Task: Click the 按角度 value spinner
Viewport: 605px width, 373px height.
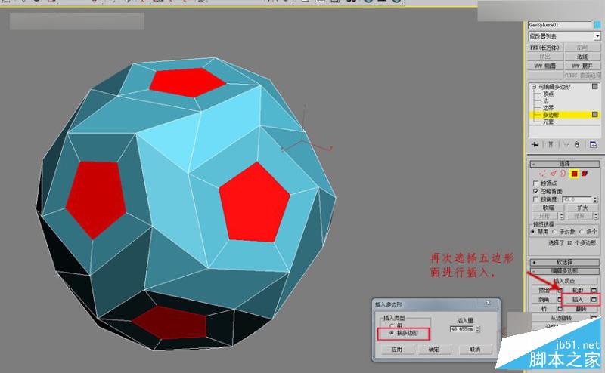Action: [x=595, y=199]
